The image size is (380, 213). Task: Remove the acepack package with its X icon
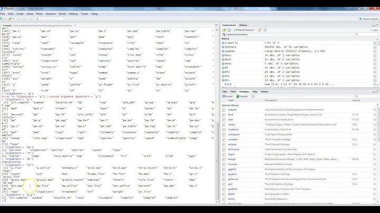coord(374,110)
